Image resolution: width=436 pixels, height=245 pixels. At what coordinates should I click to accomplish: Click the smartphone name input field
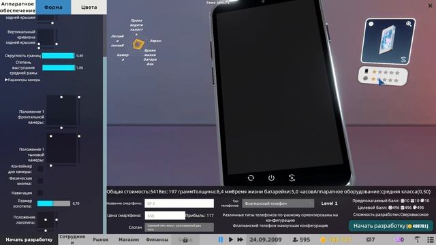click(179, 203)
